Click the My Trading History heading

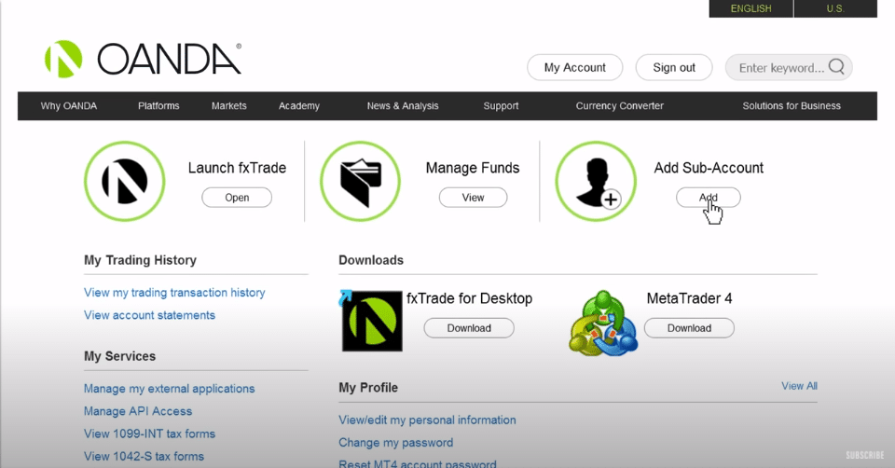[x=140, y=260]
